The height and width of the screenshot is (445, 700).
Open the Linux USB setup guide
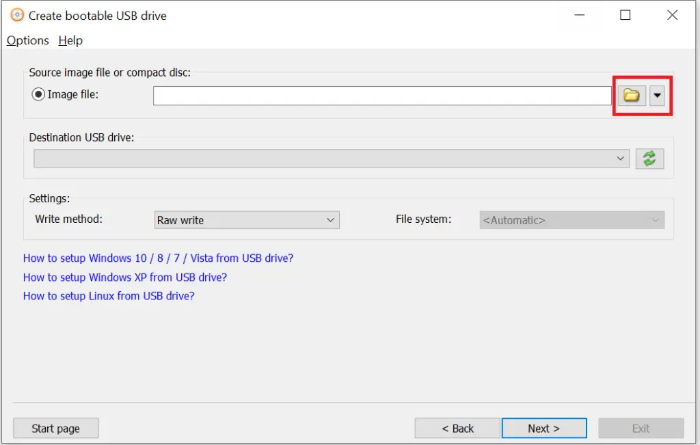point(108,295)
